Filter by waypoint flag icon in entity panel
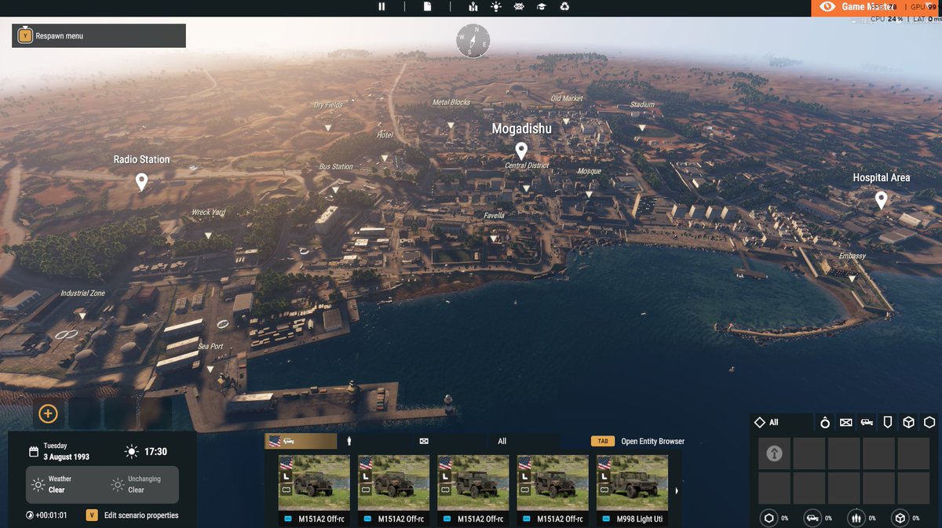The image size is (942, 528). (888, 422)
